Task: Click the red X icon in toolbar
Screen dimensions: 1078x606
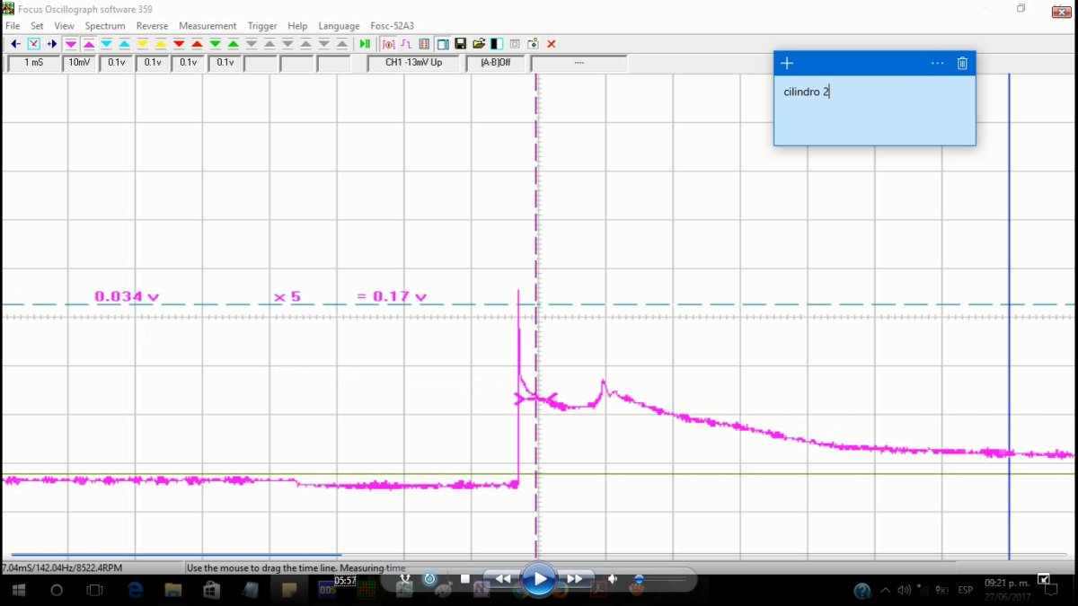Action: (552, 44)
